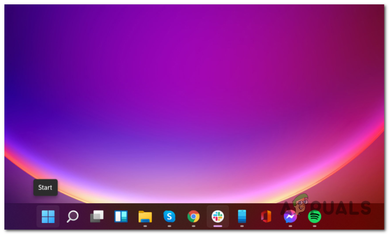Launch File Explorer from the taskbar
Image resolution: width=389 pixels, height=234 pixels.
point(145,217)
